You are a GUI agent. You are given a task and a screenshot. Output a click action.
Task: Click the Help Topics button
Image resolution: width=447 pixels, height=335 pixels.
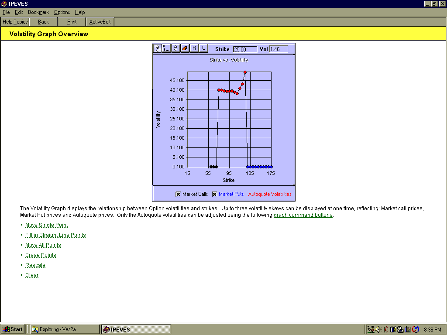[x=15, y=22]
